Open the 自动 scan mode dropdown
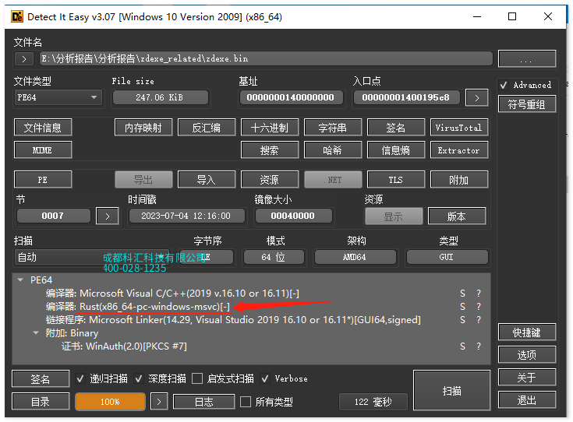Image resolution: width=573 pixels, height=422 pixels. pyautogui.click(x=92, y=257)
